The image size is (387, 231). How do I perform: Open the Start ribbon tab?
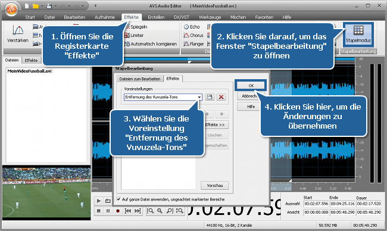click(x=30, y=17)
